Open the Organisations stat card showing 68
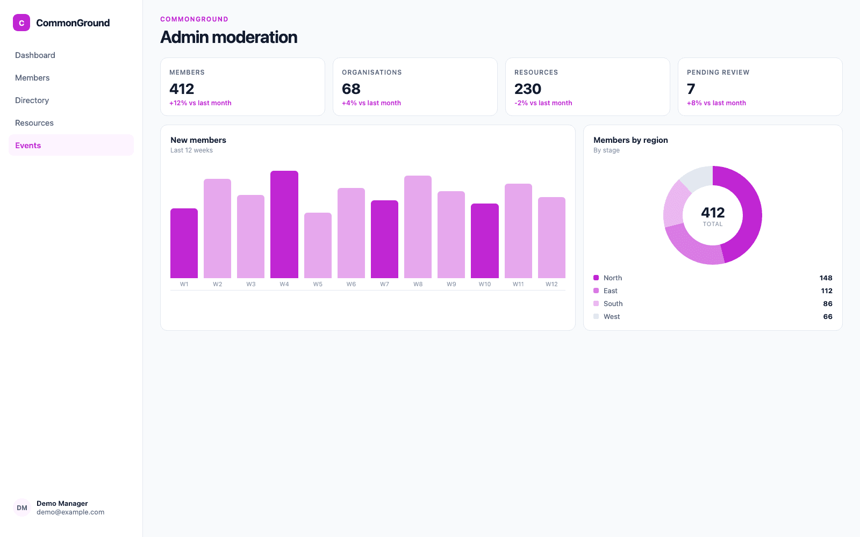 (x=415, y=86)
